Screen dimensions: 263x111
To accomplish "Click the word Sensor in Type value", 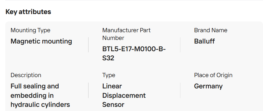I will (x=113, y=105).
